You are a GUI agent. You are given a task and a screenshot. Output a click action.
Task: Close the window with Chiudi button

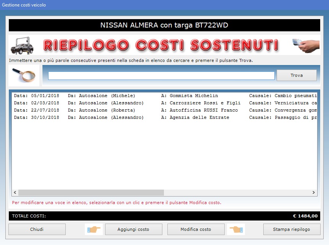coord(37,229)
